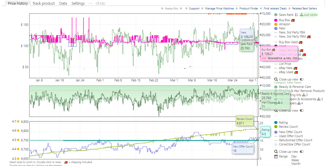326x166 pixels.
Task: Click the Sales Rank sort icon
Action: [296, 15]
